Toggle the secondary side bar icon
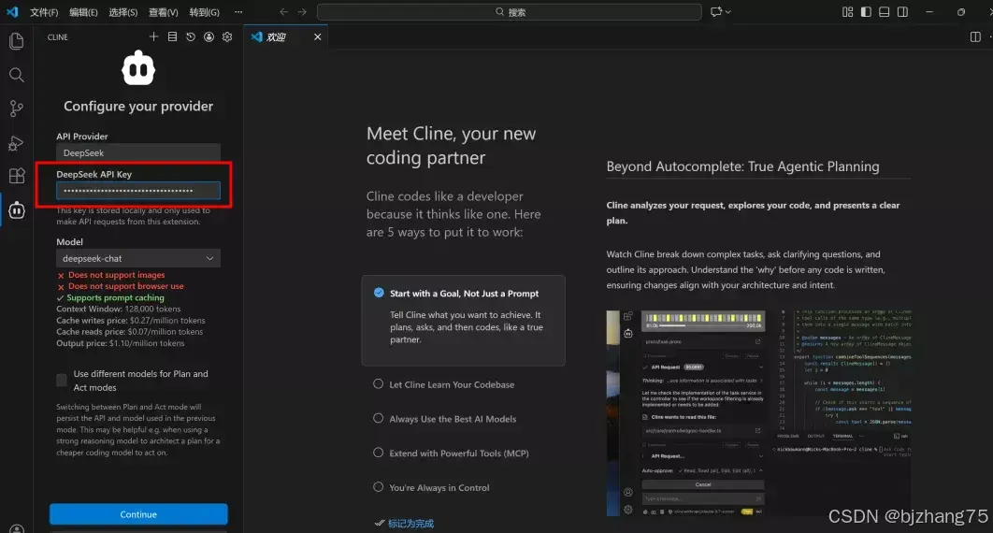Image resolution: width=993 pixels, height=533 pixels. tap(902, 12)
